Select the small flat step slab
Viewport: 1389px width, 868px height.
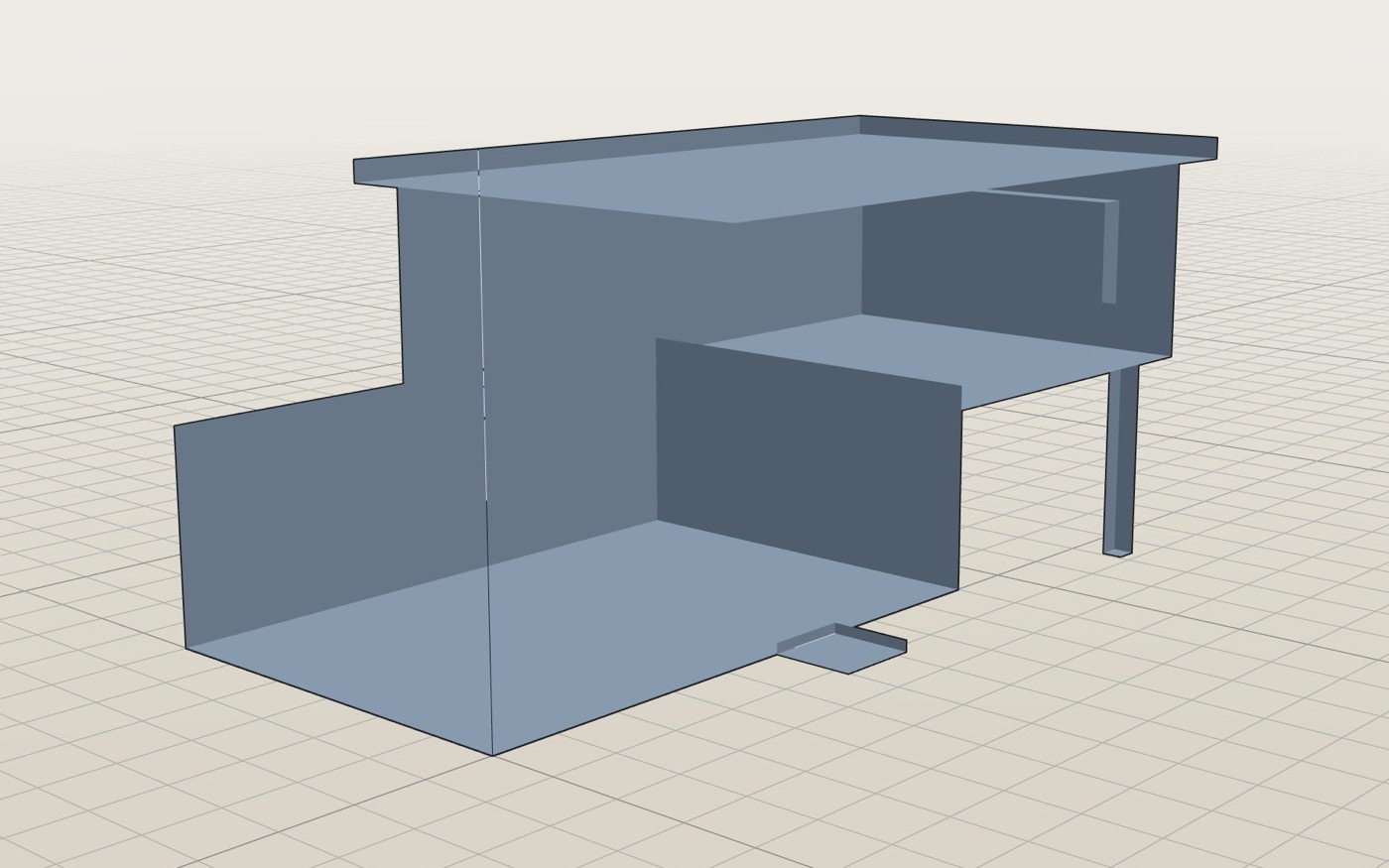(843, 649)
